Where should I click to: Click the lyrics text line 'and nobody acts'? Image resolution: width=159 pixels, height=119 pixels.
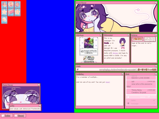(x=25, y=109)
